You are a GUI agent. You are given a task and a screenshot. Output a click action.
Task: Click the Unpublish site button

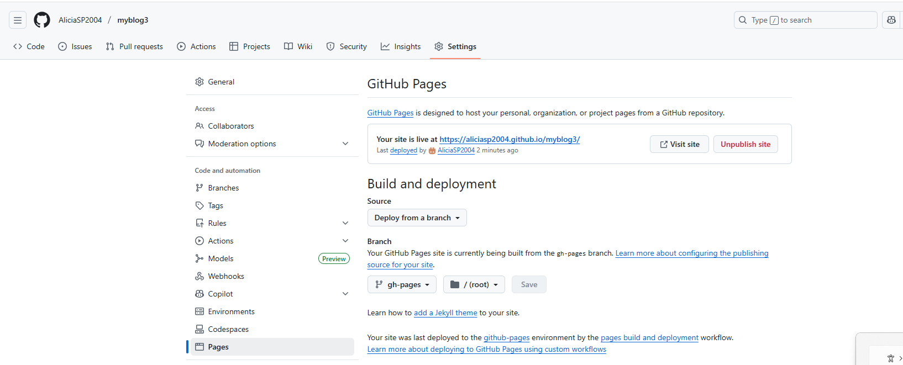[x=745, y=144]
